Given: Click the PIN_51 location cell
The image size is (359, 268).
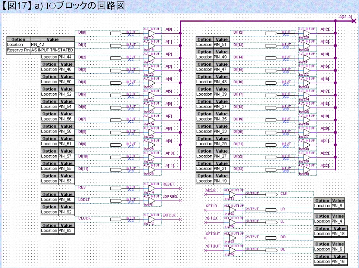Looking at the screenshot, I should pyautogui.click(x=221, y=45).
